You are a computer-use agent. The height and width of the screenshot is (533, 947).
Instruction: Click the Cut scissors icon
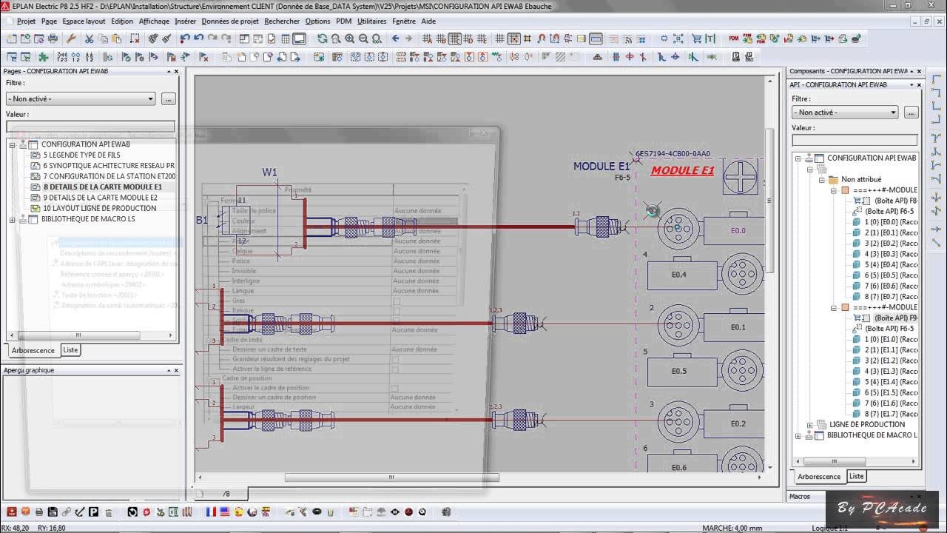(x=89, y=38)
